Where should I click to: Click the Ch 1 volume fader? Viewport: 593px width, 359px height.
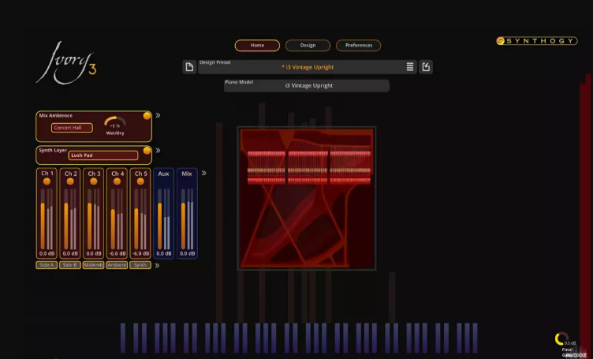43,219
